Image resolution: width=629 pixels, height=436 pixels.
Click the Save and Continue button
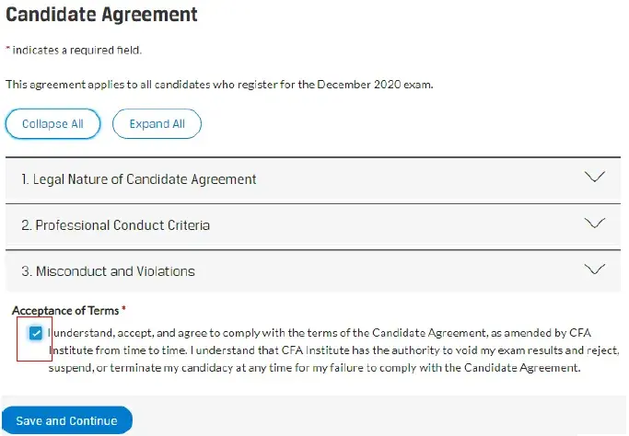tap(67, 420)
